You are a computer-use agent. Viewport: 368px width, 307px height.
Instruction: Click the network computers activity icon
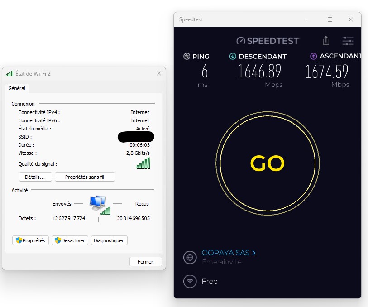(x=98, y=204)
